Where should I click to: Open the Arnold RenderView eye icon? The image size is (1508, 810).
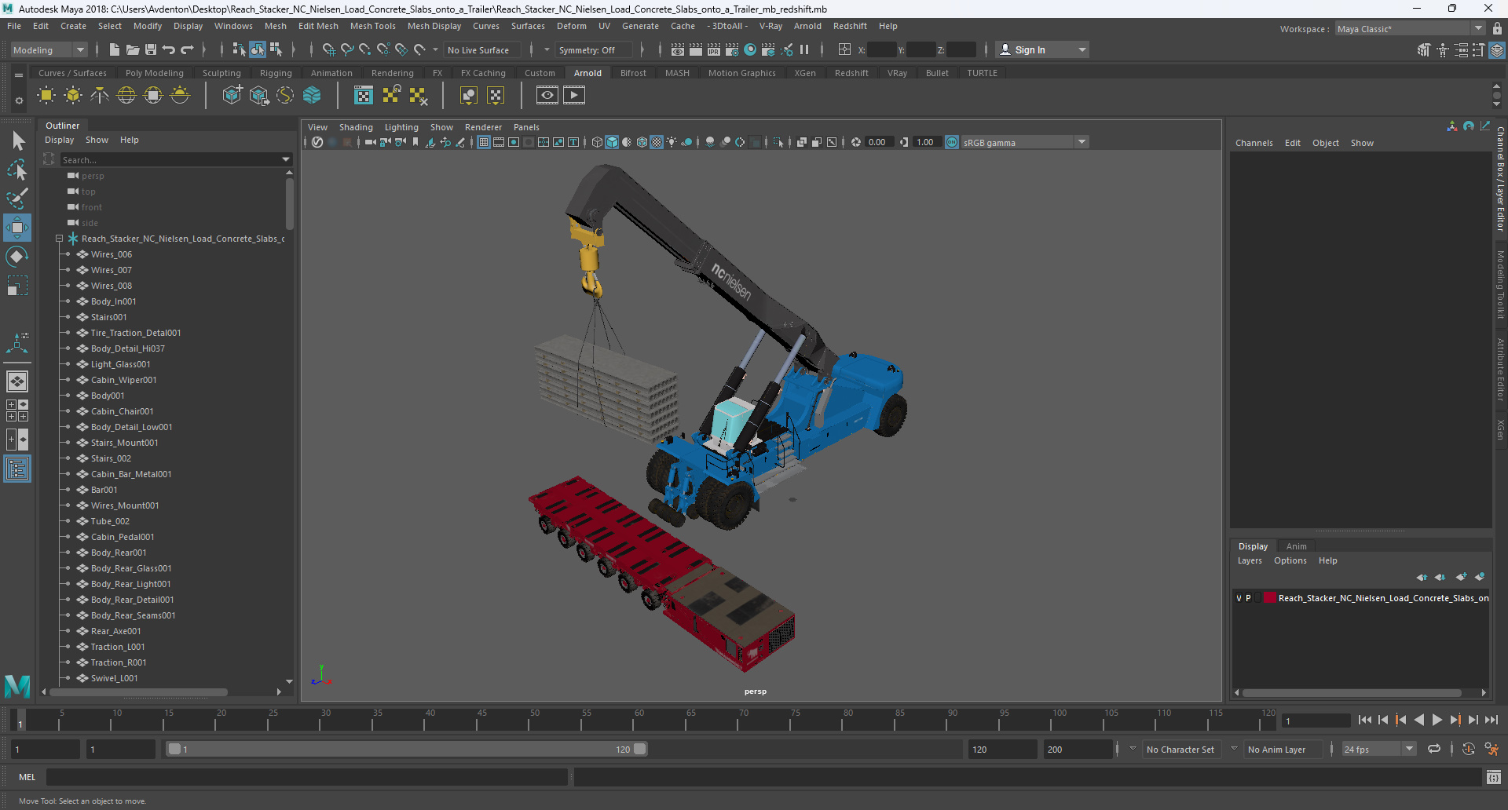(x=547, y=96)
